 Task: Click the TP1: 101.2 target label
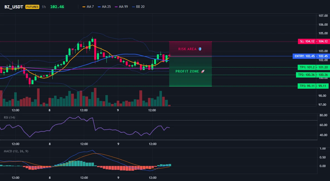click(307, 67)
